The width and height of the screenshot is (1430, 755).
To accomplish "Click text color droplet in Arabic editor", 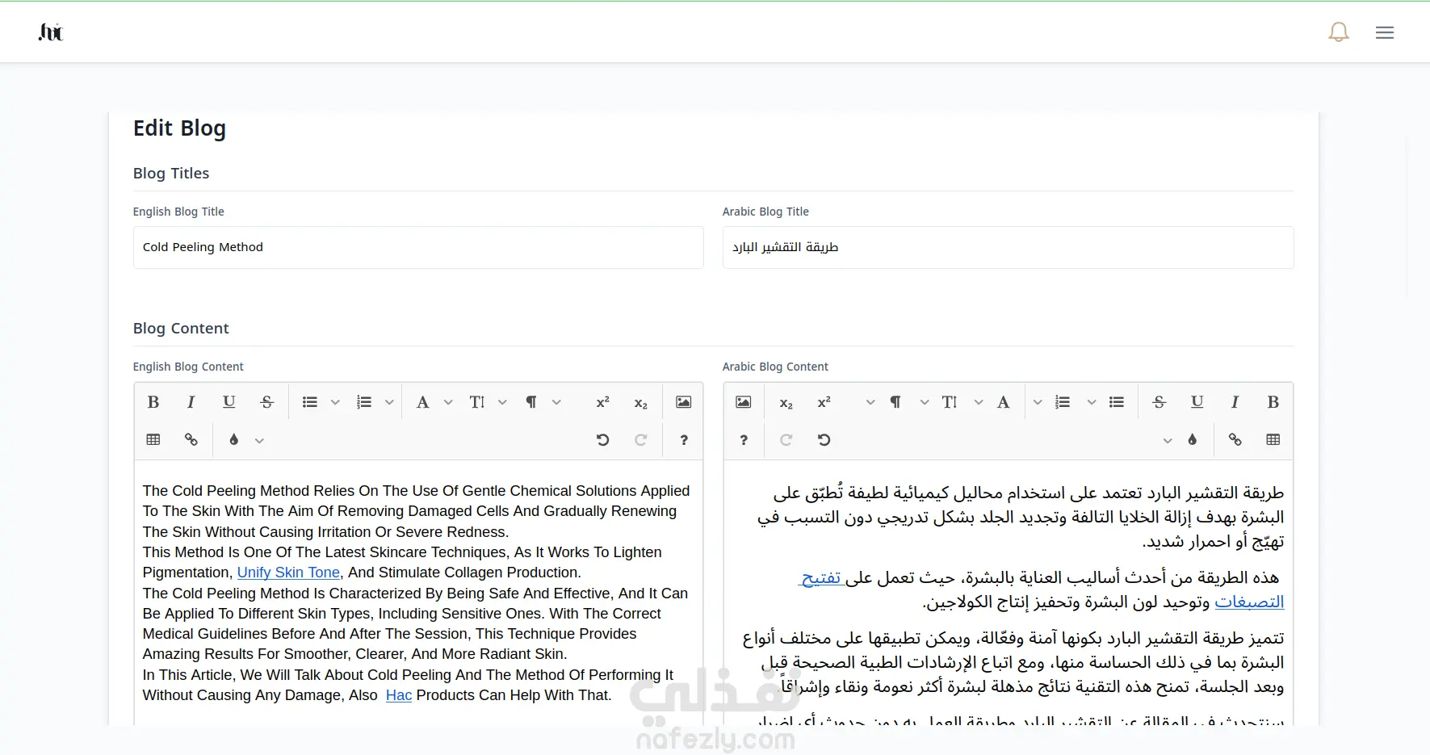I will tap(1193, 440).
